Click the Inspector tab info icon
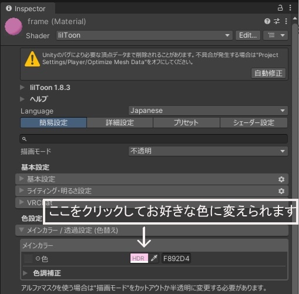 pyautogui.click(x=9, y=8)
